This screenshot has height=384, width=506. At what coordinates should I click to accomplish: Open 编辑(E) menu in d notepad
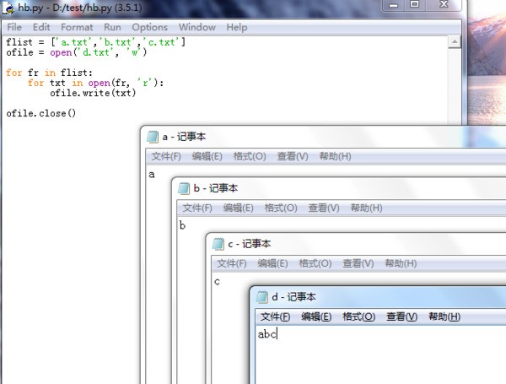316,316
